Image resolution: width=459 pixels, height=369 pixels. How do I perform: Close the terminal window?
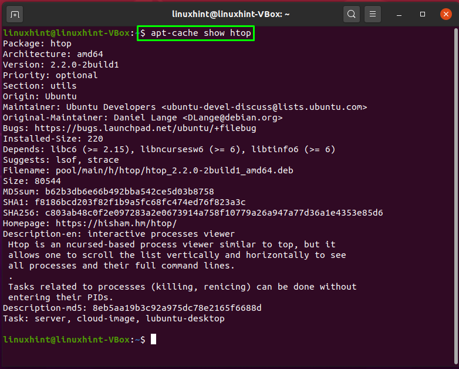[446, 14]
